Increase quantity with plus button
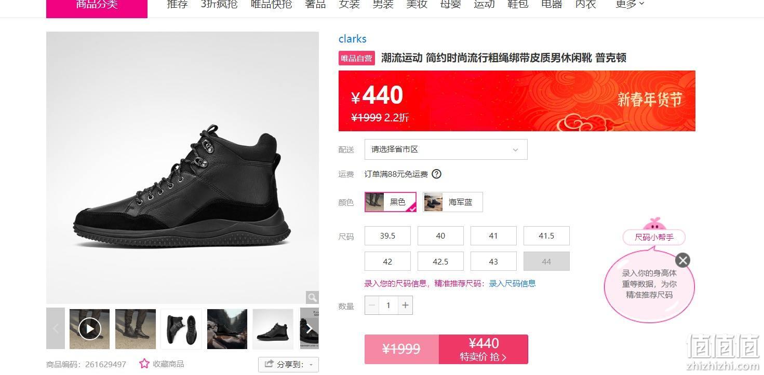764x375 pixels. click(x=405, y=305)
